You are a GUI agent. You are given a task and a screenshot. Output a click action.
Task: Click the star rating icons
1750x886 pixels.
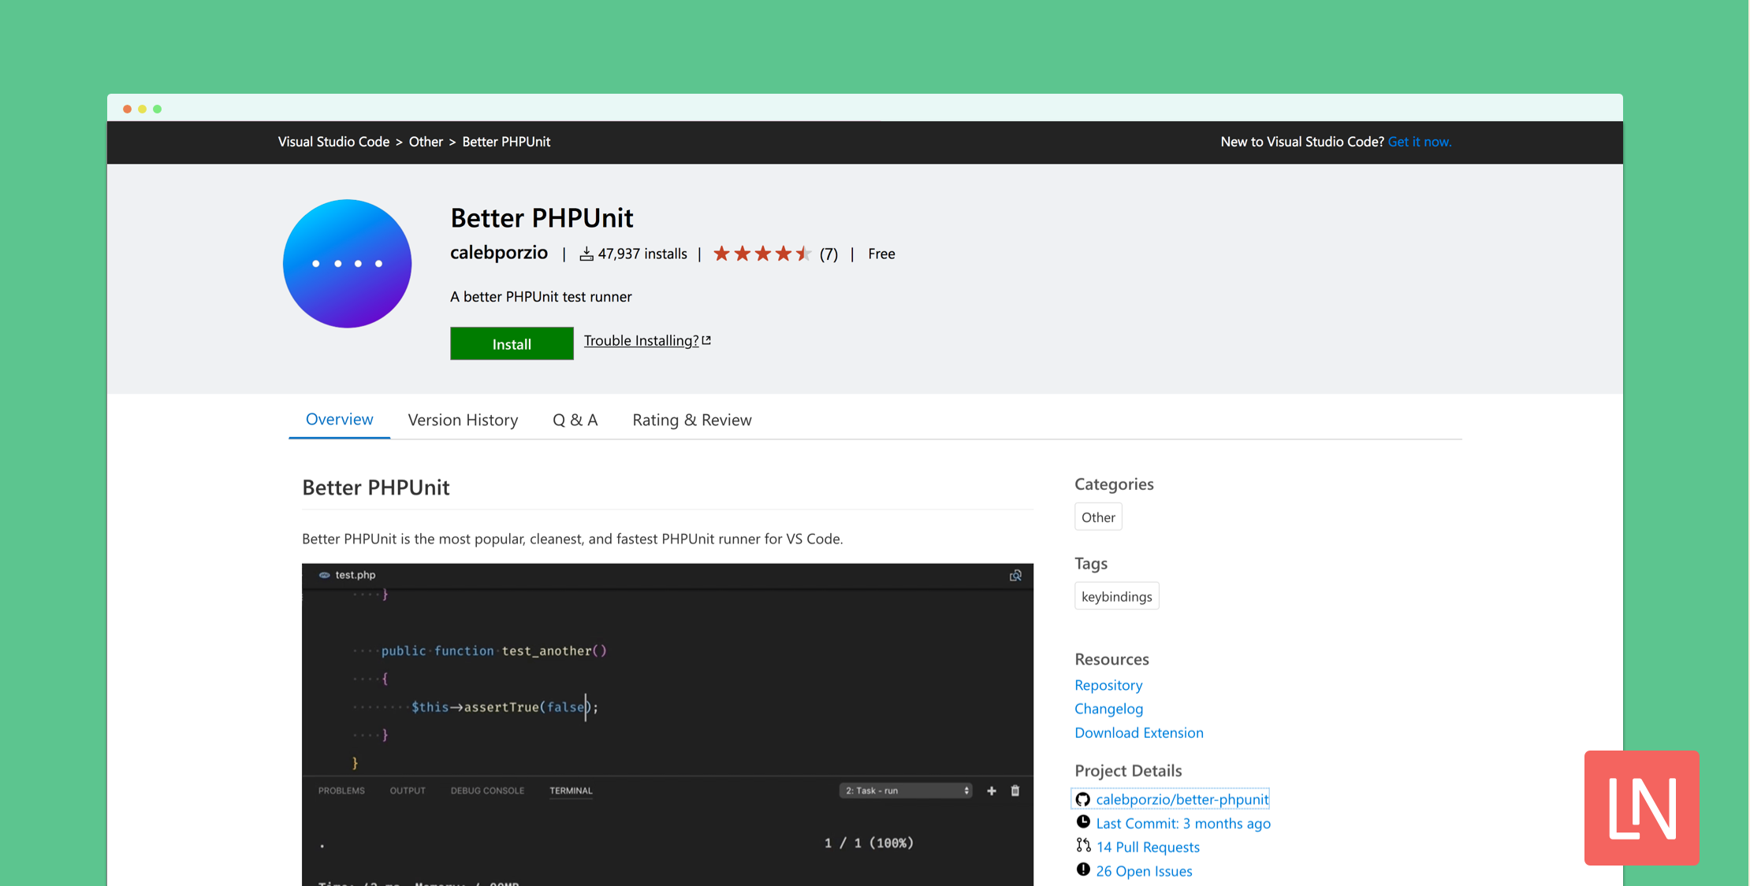(762, 254)
